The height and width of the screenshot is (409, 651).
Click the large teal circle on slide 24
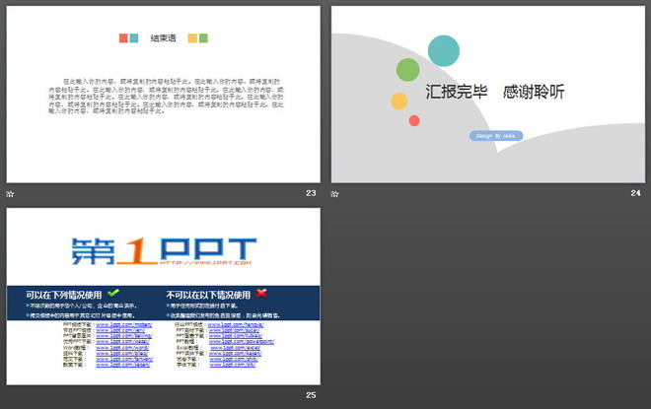444,51
